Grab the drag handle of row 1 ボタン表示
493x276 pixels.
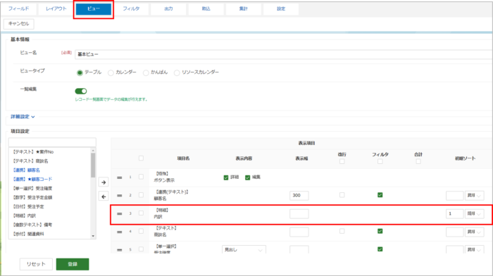tap(120, 177)
